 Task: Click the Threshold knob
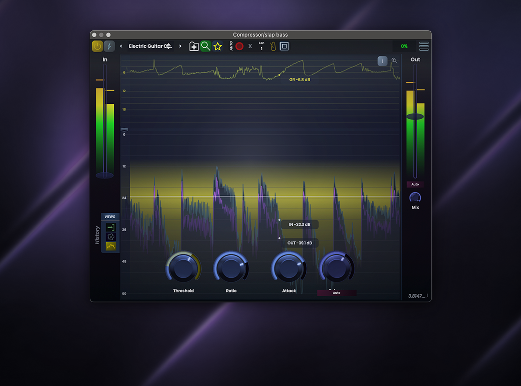(183, 267)
